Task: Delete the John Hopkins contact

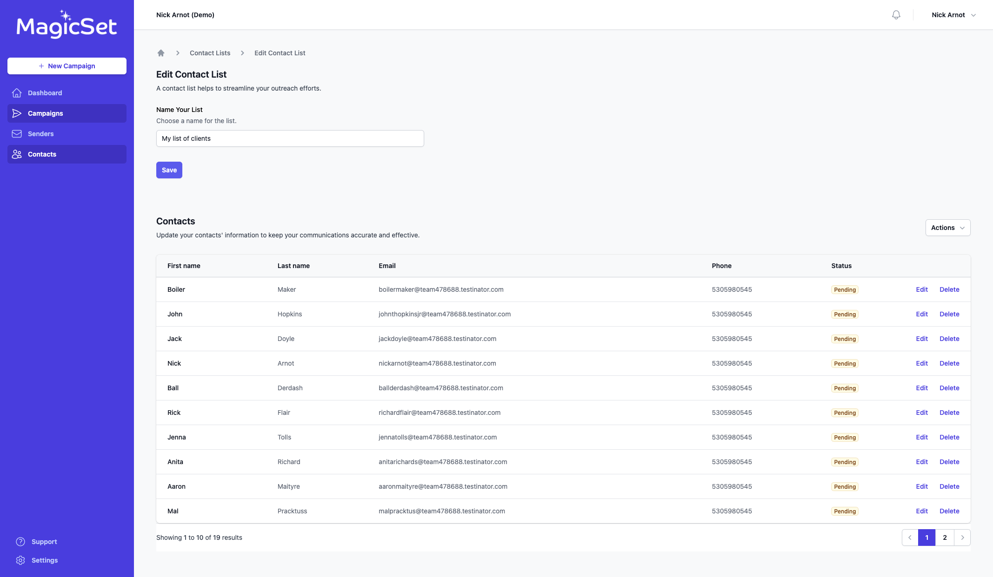Action: (x=949, y=314)
